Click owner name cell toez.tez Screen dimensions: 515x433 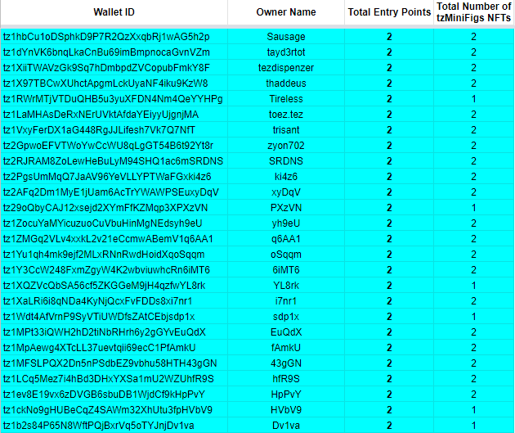286,115
